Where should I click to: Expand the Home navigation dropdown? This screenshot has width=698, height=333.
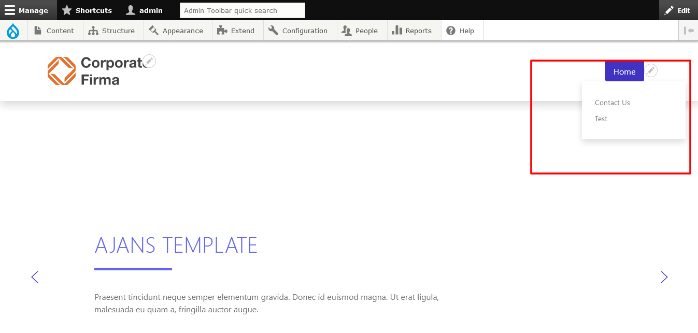(624, 71)
